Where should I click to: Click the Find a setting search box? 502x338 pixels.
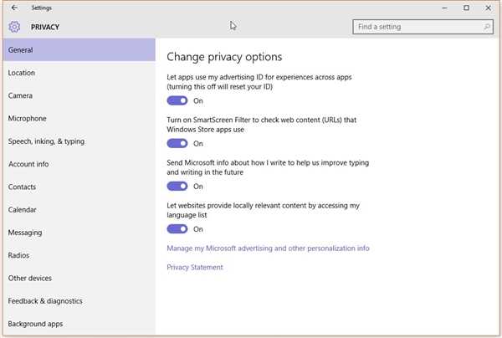coord(417,27)
